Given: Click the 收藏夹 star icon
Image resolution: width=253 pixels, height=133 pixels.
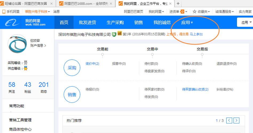Looking at the screenshot, I should pyautogui.click(x=194, y=11).
